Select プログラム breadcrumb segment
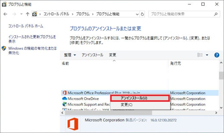 (x=83, y=14)
